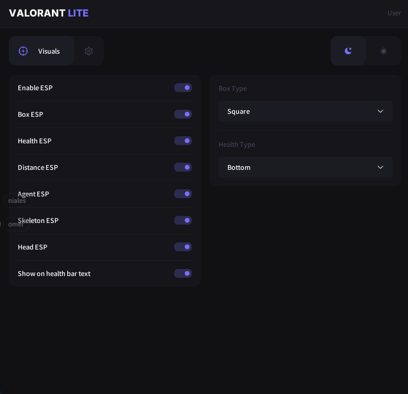Disable the Health ESP toggle
The width and height of the screenshot is (408, 394).
click(183, 141)
